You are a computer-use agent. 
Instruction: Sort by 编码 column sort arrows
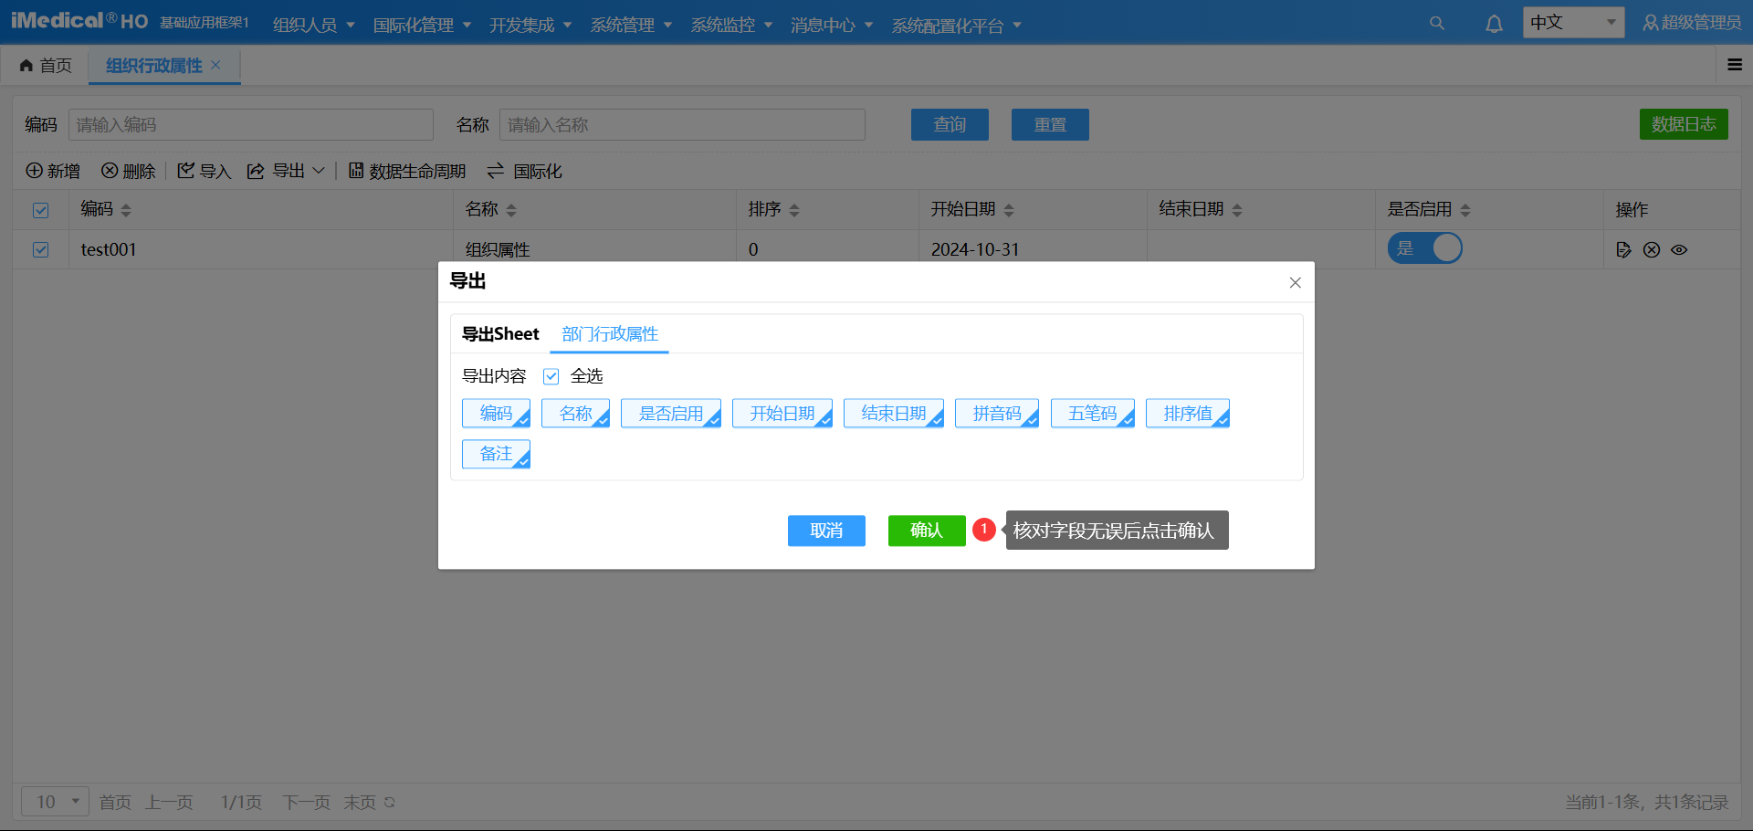click(126, 210)
